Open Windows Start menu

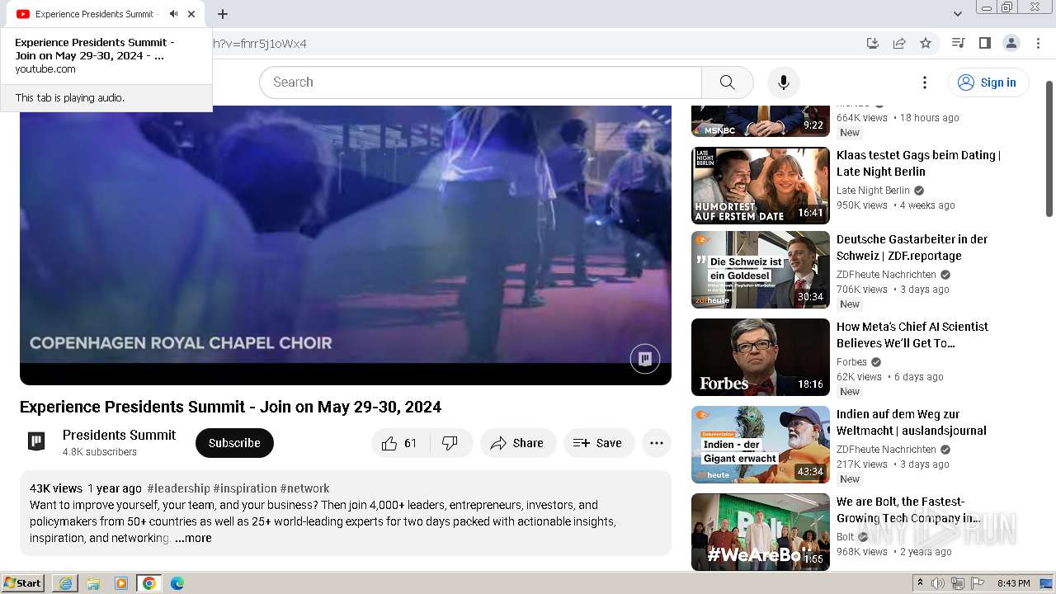23,583
